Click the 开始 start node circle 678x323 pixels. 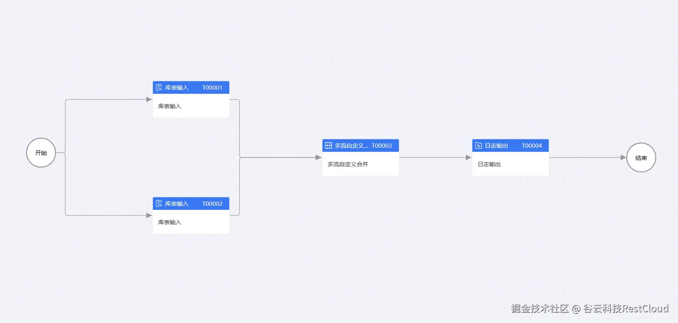click(41, 153)
